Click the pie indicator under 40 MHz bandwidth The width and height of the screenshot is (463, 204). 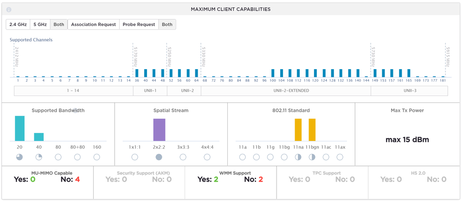pos(39,157)
